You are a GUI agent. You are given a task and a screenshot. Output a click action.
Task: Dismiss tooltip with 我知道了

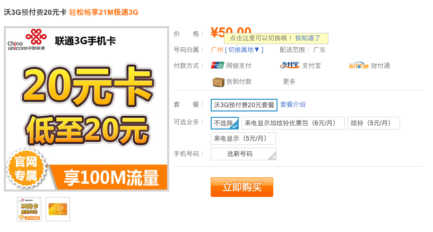[x=308, y=38]
